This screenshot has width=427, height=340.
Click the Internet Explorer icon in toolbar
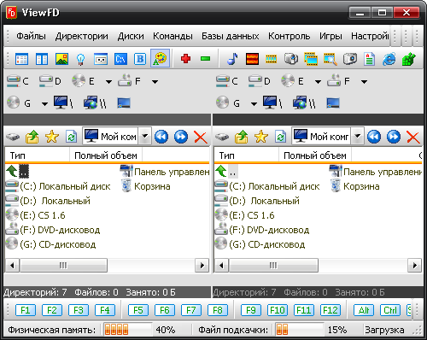[389, 59]
